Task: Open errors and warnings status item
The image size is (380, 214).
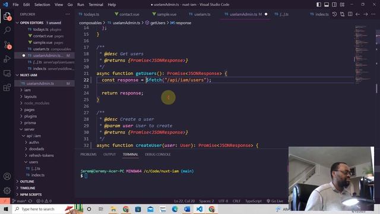Action: [44, 201]
